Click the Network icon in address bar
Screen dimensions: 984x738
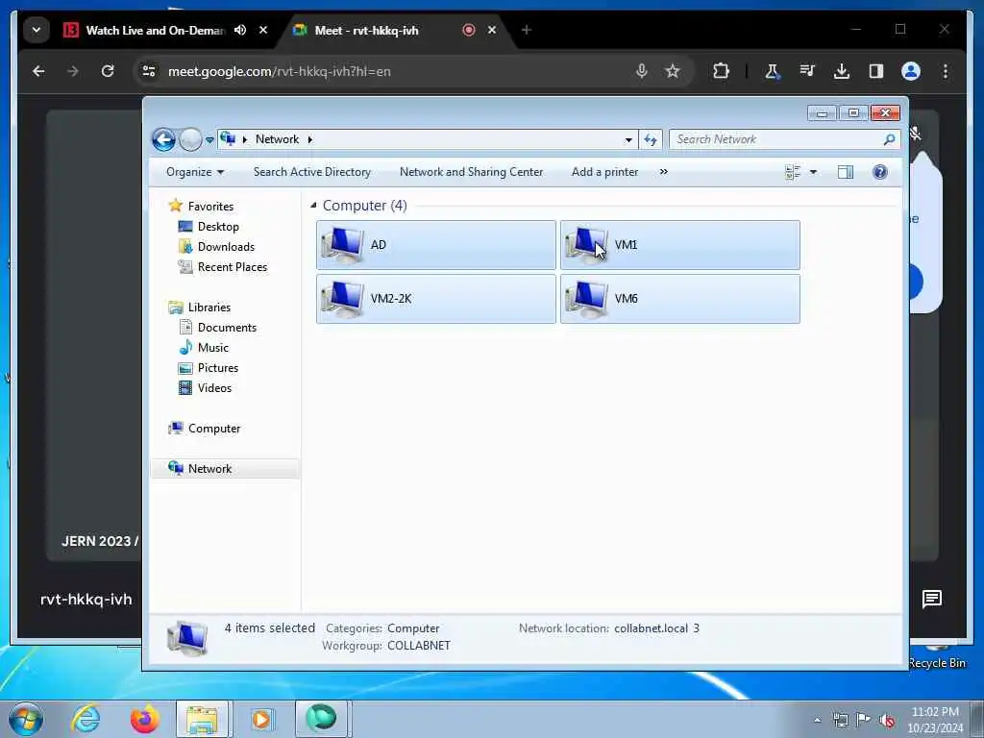click(x=228, y=138)
